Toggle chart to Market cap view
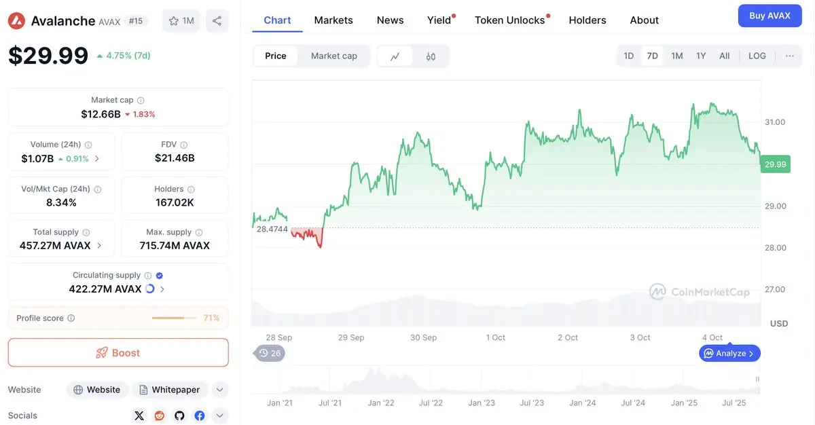Viewport: 815px width, 425px height. point(333,56)
